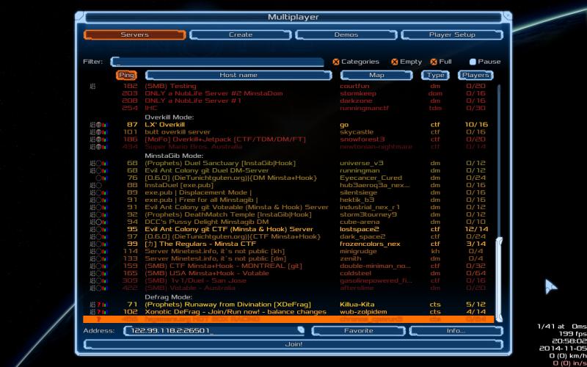The height and width of the screenshot is (367, 587).
Task: Uncheck the Full servers checkbox
Action: [x=434, y=62]
